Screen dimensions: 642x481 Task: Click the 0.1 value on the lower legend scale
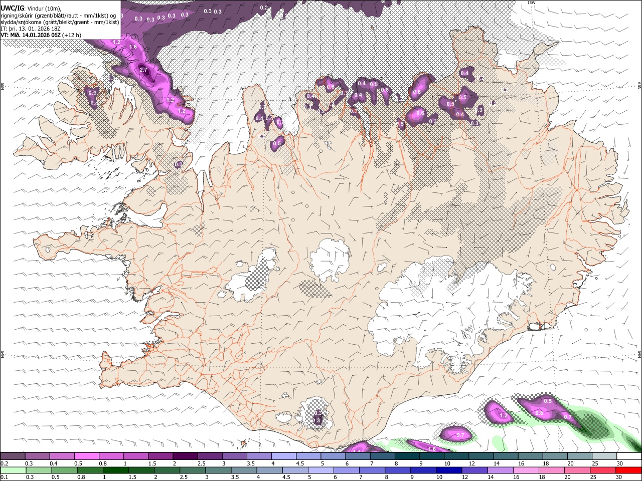click(x=5, y=477)
